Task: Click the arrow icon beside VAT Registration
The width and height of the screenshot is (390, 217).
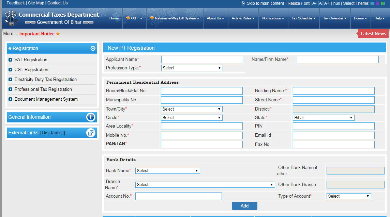Action: [11, 60]
